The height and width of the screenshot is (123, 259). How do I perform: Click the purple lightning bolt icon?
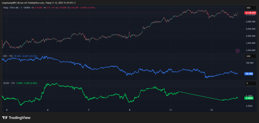pyautogui.click(x=238, y=51)
